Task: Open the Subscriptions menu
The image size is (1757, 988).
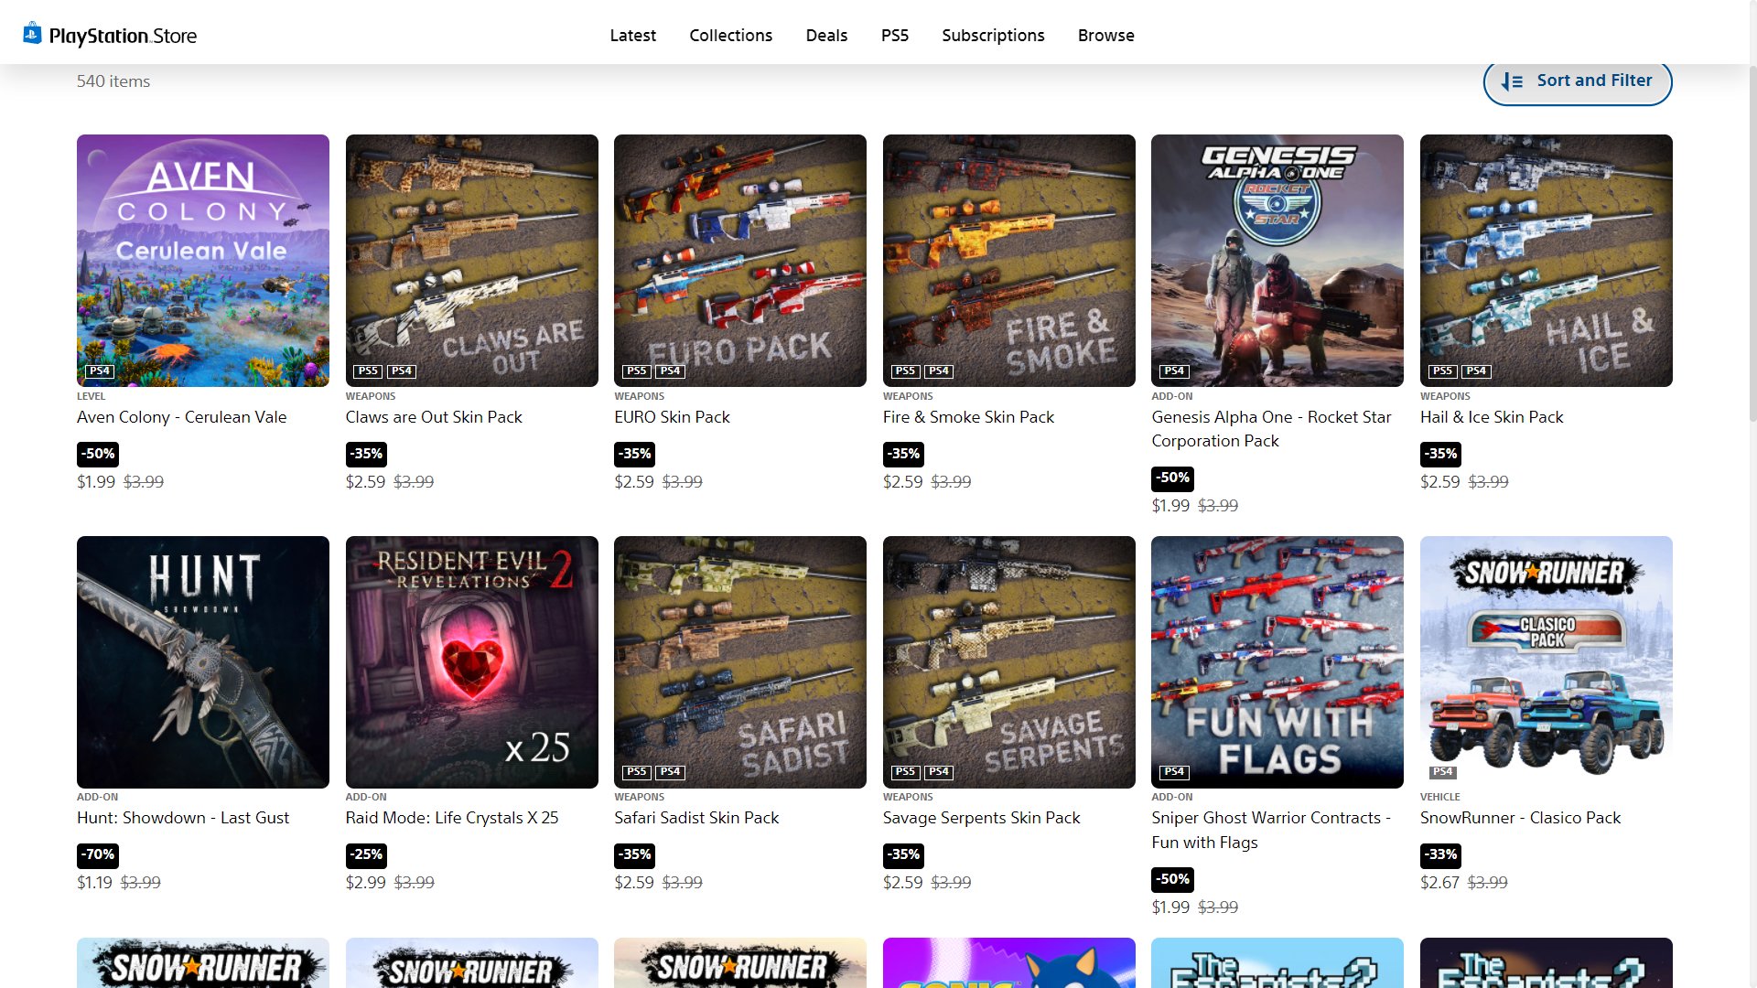Action: pyautogui.click(x=993, y=36)
